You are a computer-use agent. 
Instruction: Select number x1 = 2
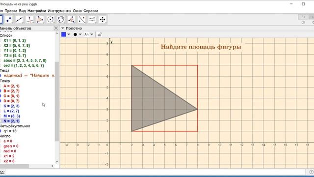(x=9, y=156)
